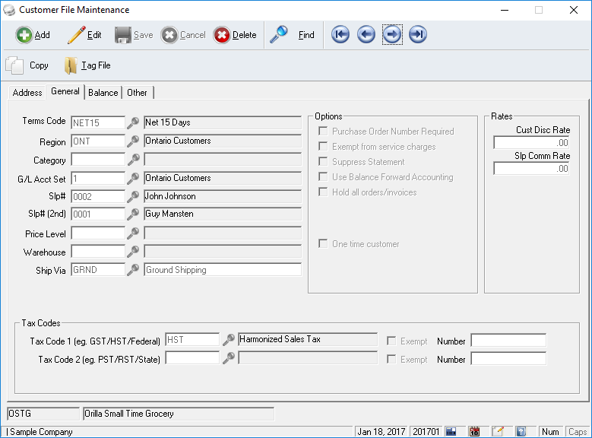592x438 pixels.
Task: Jump to the last record arrow
Action: point(418,35)
